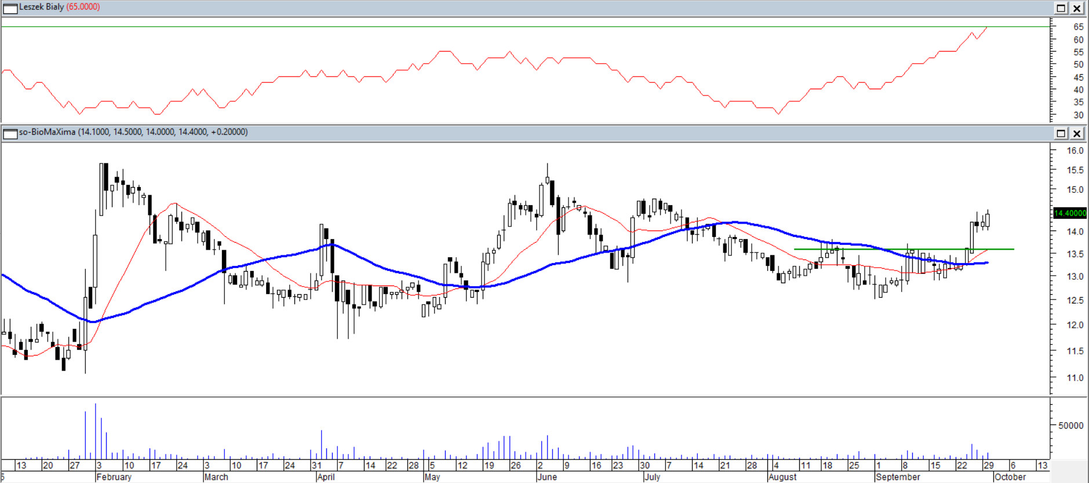Click the September label on the date axis

click(x=898, y=477)
